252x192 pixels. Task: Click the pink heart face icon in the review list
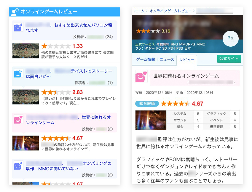point(18,119)
